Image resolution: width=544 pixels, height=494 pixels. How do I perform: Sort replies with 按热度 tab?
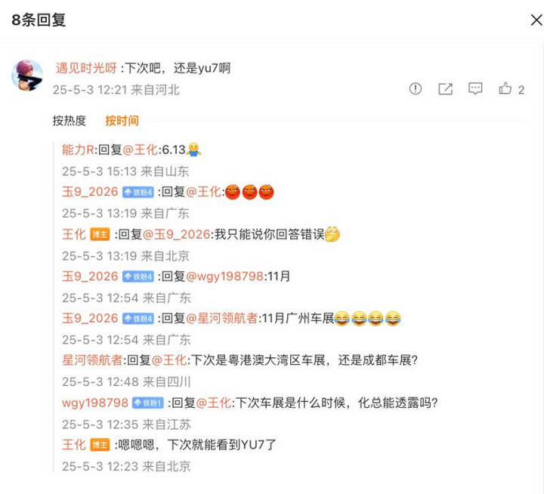[69, 120]
